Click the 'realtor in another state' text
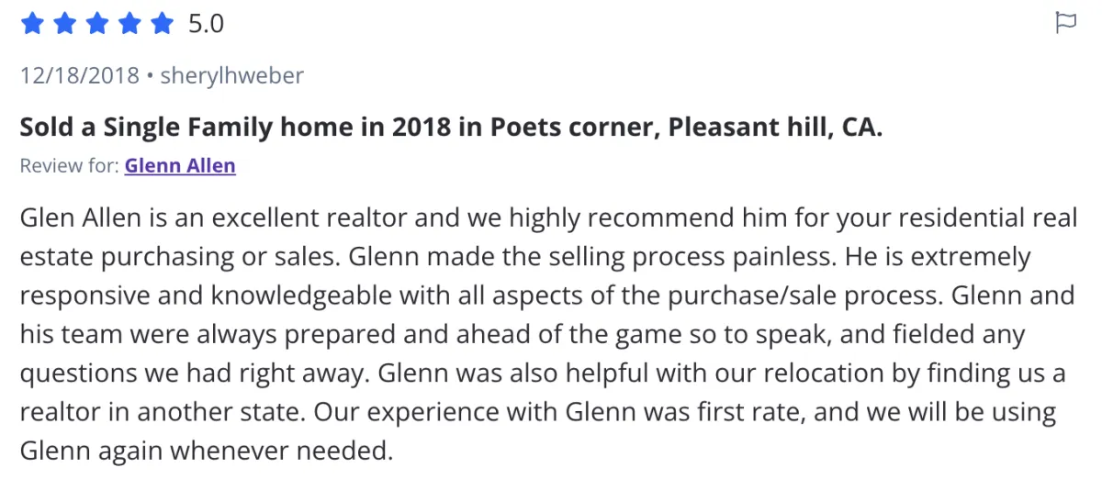 163,412
